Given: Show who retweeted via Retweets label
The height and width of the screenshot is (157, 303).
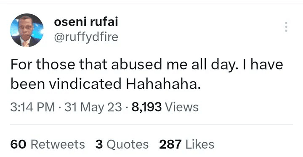Looking at the screenshot, I should 58,144.
